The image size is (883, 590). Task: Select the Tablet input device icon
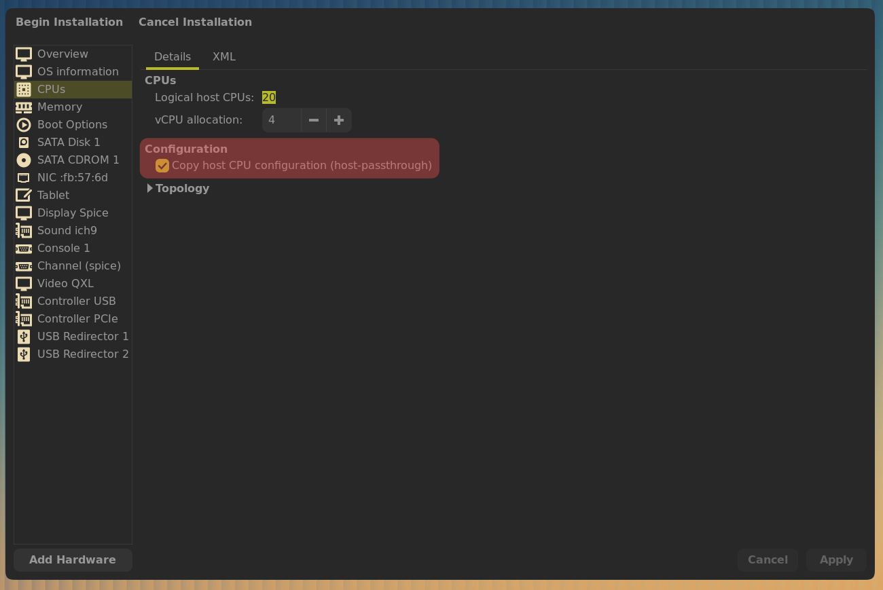point(24,196)
